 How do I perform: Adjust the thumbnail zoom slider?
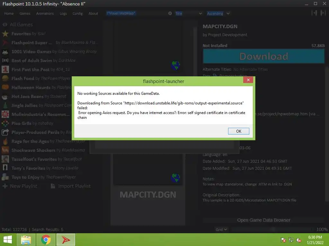pyautogui.click(x=272, y=229)
